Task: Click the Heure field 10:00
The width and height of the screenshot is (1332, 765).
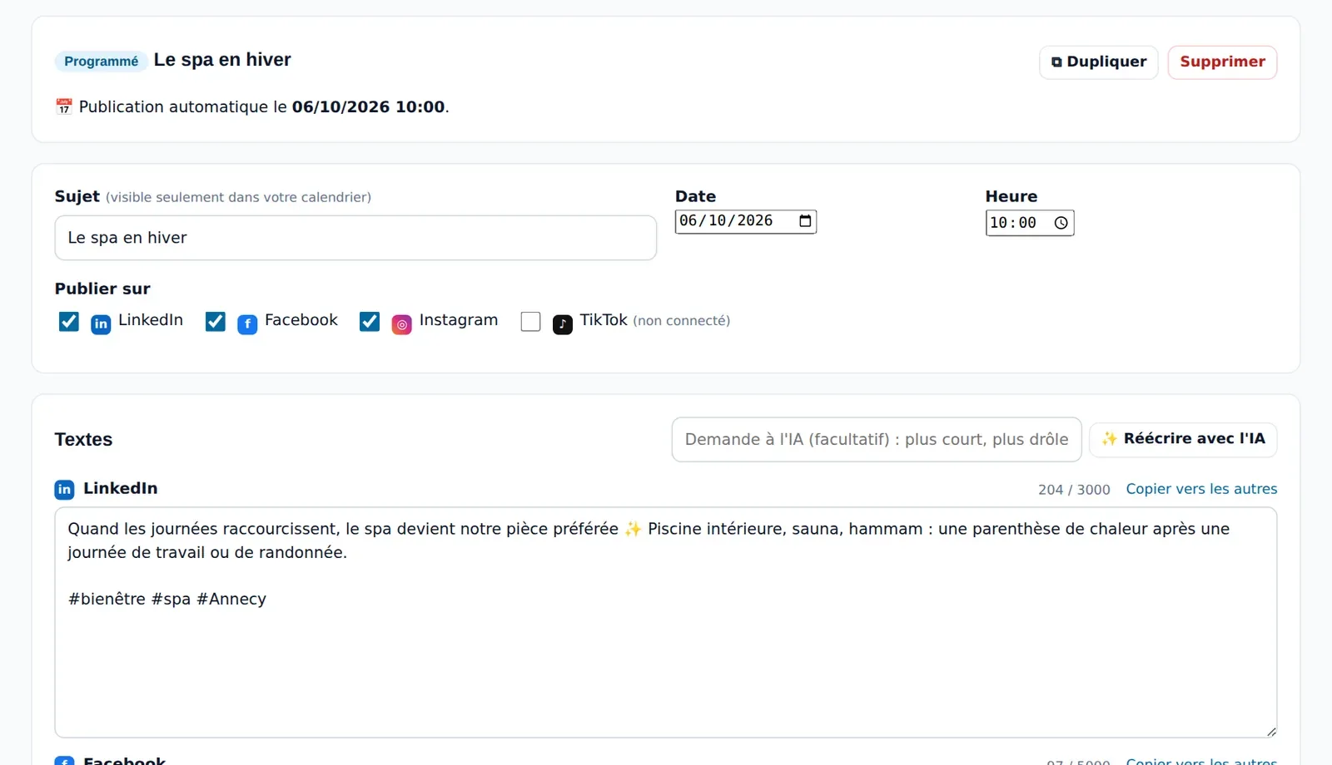Action: click(x=1030, y=223)
